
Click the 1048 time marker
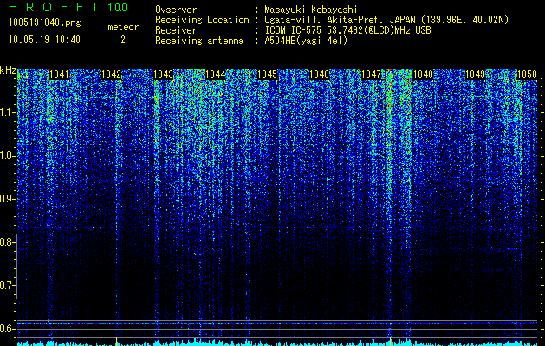point(424,74)
